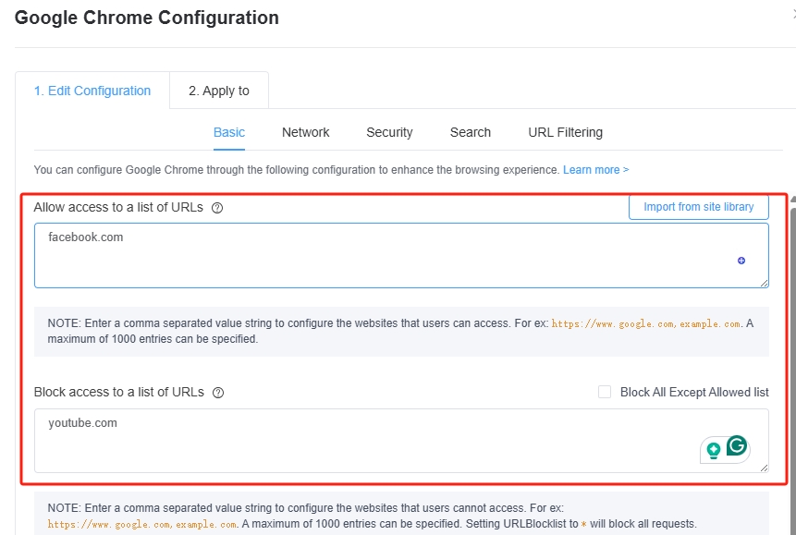Image resolution: width=796 pixels, height=535 pixels.
Task: Open the Network settings tab
Action: click(x=306, y=132)
